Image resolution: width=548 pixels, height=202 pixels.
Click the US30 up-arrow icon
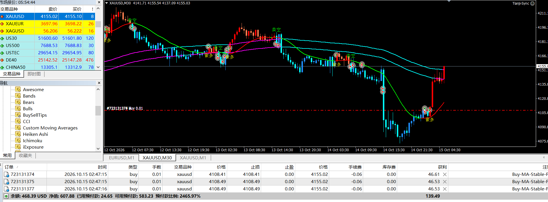point(2,38)
